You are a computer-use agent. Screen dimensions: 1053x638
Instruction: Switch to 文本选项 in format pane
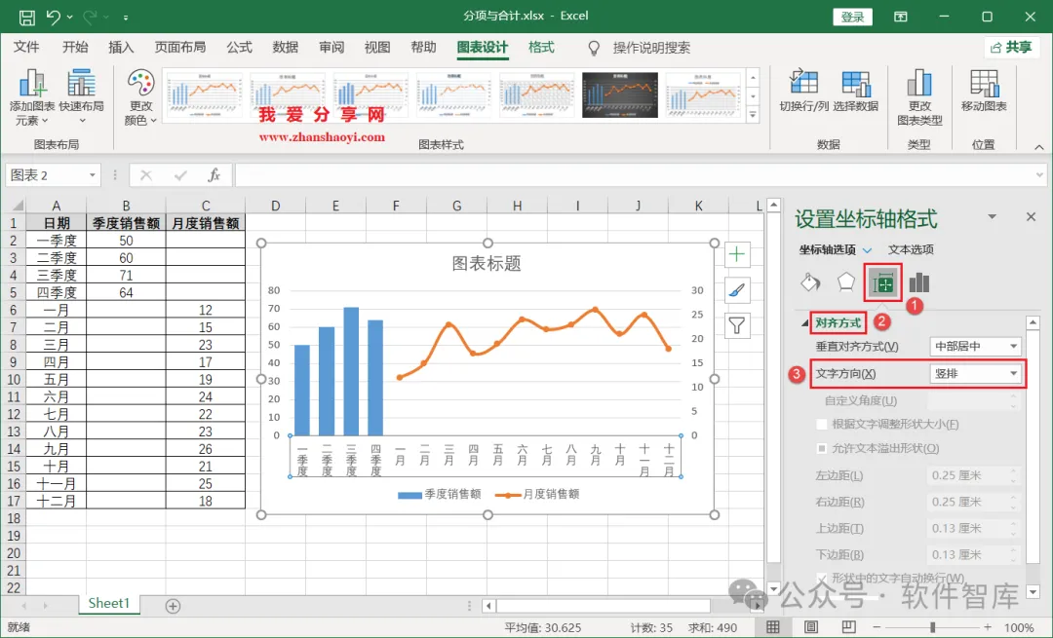(911, 249)
